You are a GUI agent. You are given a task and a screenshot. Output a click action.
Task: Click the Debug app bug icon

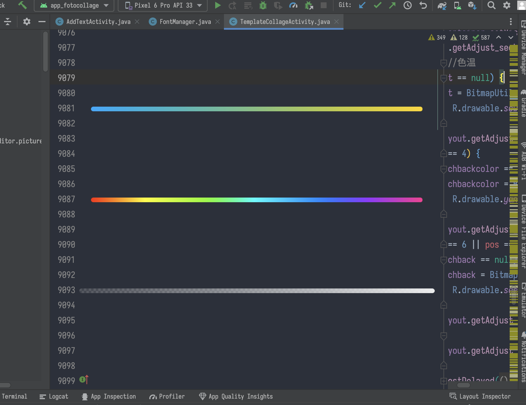click(x=263, y=5)
